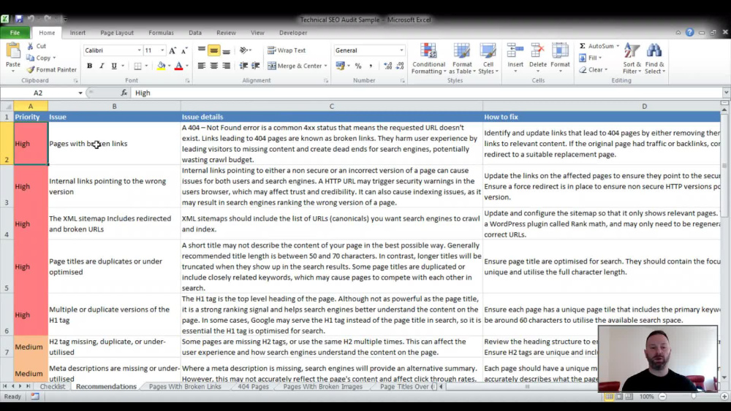This screenshot has width=731, height=411.
Task: Click the Excel Help question mark
Action: tap(689, 32)
